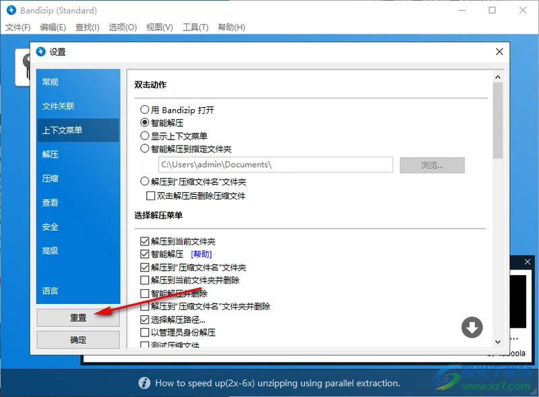Image resolution: width=539 pixels, height=397 pixels.
Task: Select the 用 Bandizip 打开 radio option
Action: tap(145, 110)
